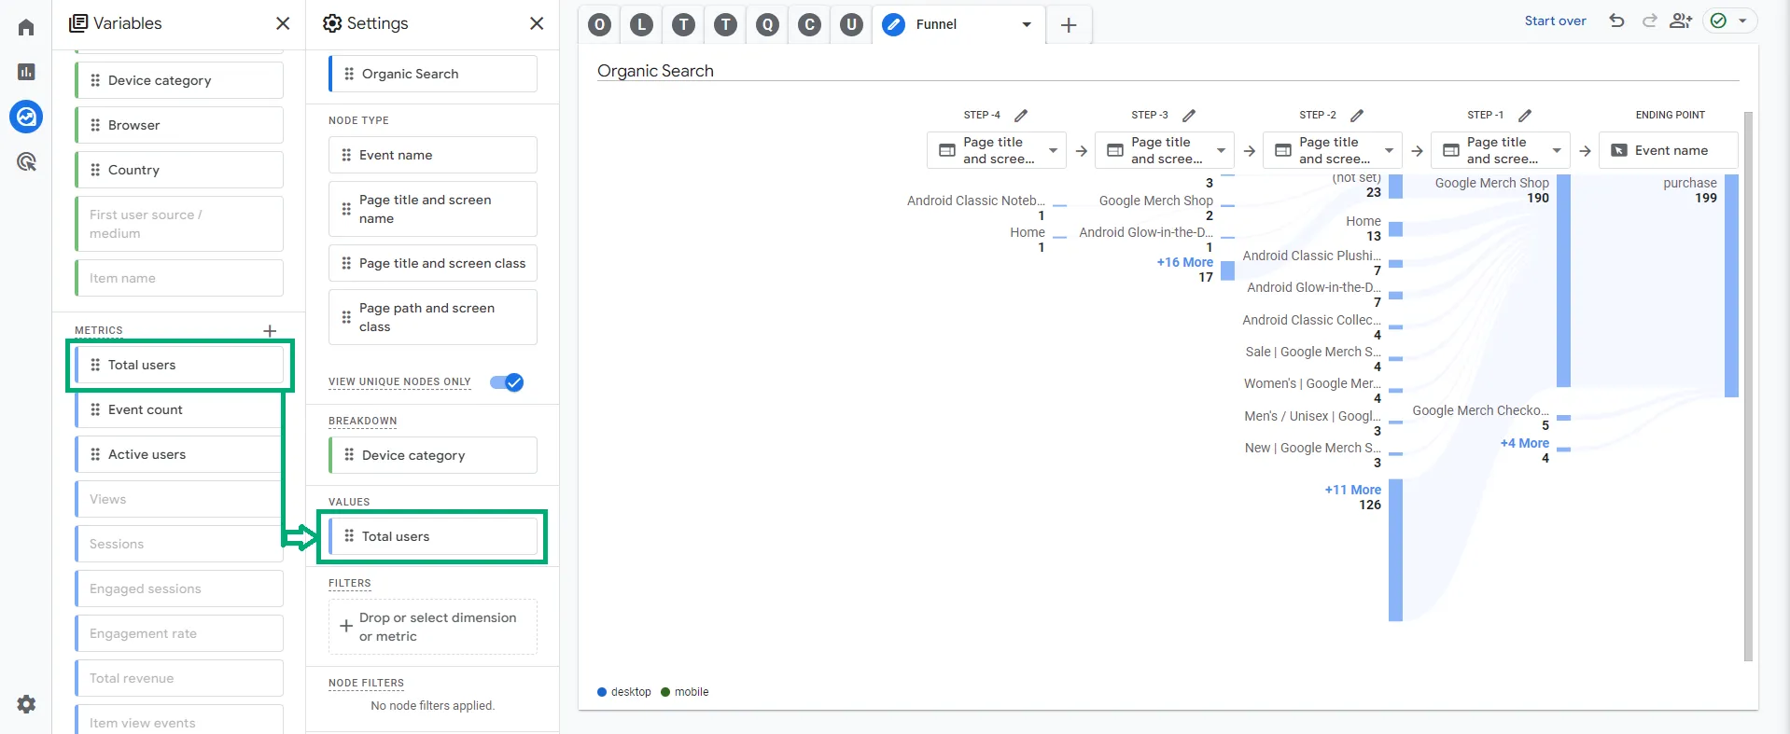1790x734 pixels.
Task: Click the Filters drop dimension or metric box
Action: click(433, 627)
